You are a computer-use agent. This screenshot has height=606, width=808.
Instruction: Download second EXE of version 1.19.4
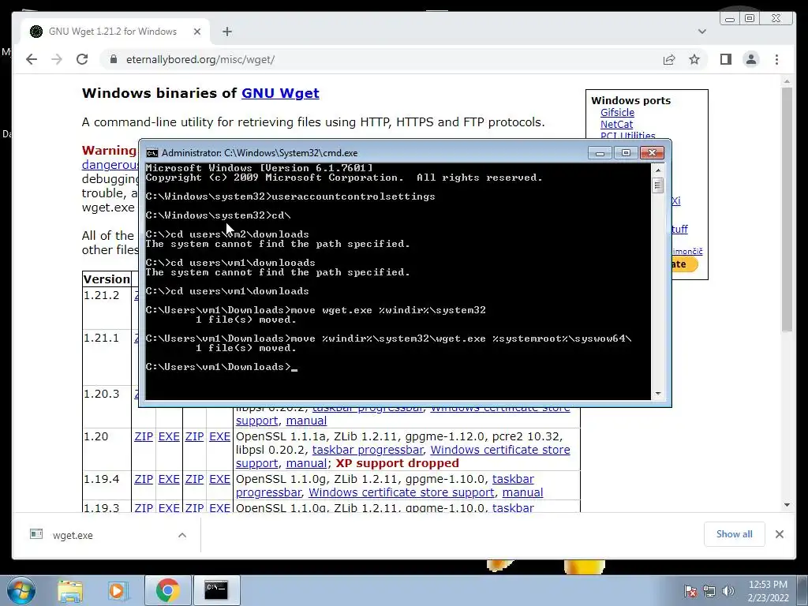pyautogui.click(x=219, y=479)
